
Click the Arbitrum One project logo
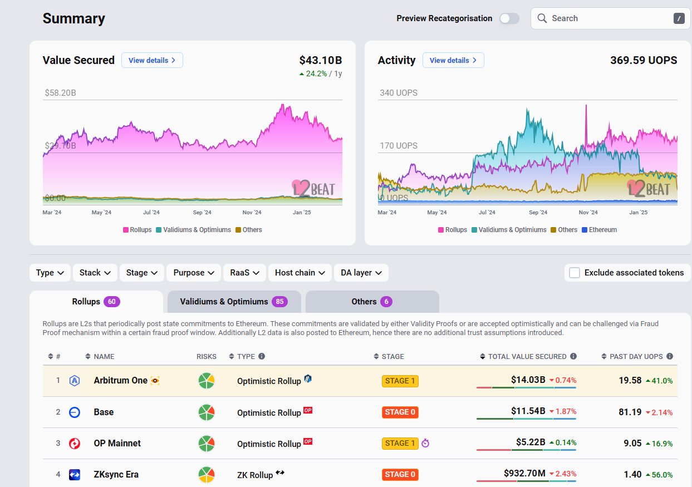(x=75, y=381)
